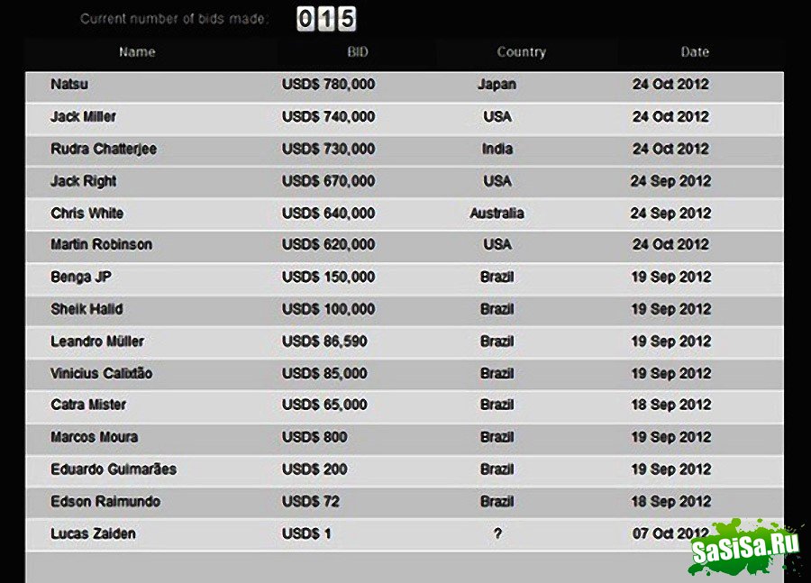Select the Sheik Halid entry
The image size is (811, 583).
87,309
